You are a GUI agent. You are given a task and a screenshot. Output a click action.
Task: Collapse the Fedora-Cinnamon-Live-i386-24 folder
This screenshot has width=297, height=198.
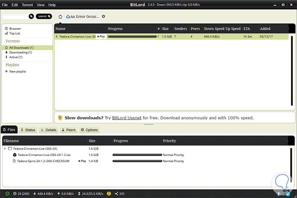point(5,149)
